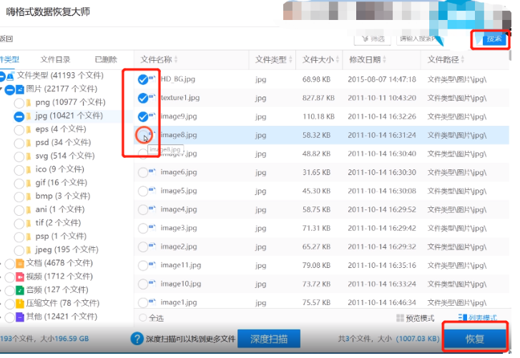Switch to 列表模式 list view icon
The image size is (520, 358).
[463, 318]
